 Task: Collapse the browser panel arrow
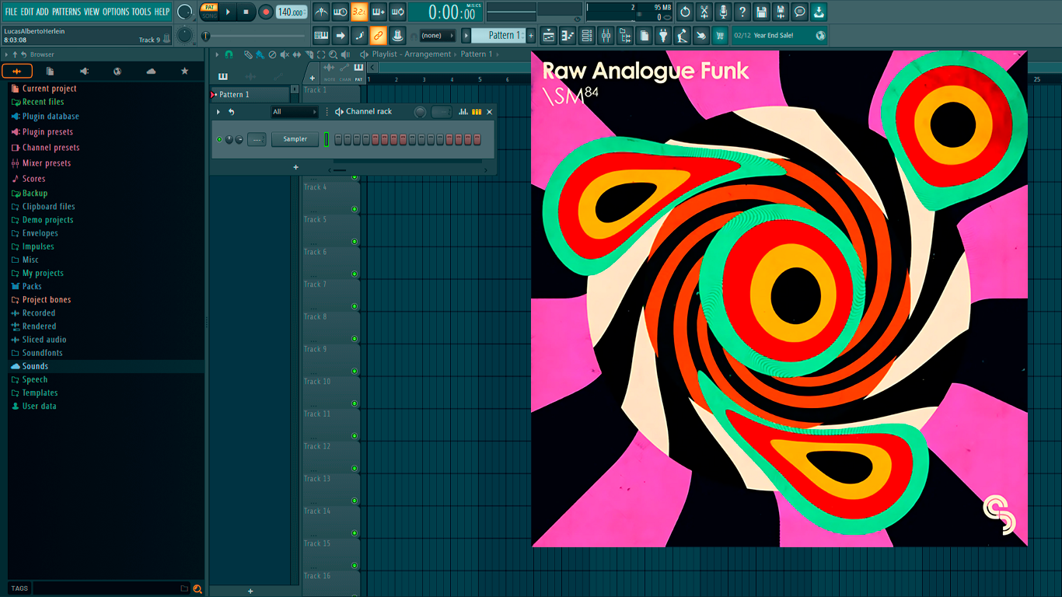(x=6, y=54)
